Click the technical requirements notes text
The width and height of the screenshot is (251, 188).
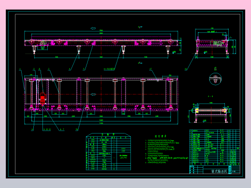pos(167,151)
